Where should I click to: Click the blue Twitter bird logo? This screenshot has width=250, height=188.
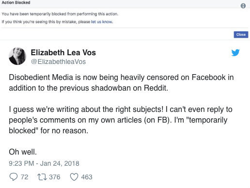pyautogui.click(x=235, y=53)
